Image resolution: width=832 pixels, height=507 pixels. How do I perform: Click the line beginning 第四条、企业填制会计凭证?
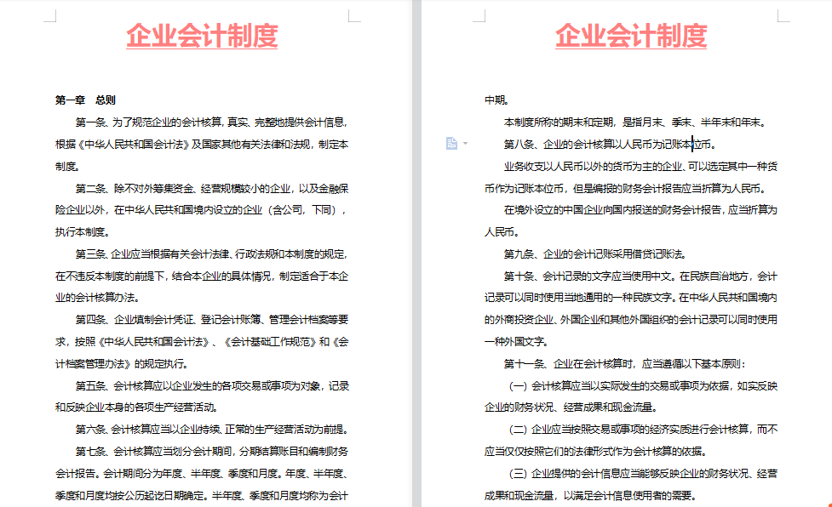coord(212,320)
